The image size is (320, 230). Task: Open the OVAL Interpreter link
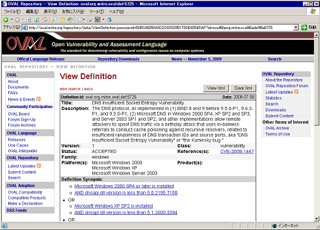pyautogui.click(x=22, y=151)
